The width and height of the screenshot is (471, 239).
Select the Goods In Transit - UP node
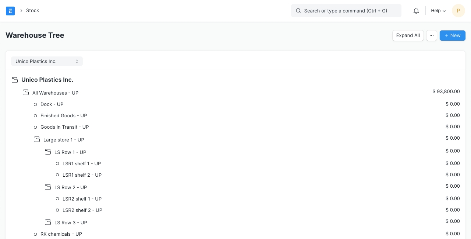[64, 127]
